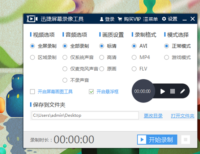Click 开始录制 start recording button
Viewport: 200px width, 154px height.
pyautogui.click(x=157, y=140)
